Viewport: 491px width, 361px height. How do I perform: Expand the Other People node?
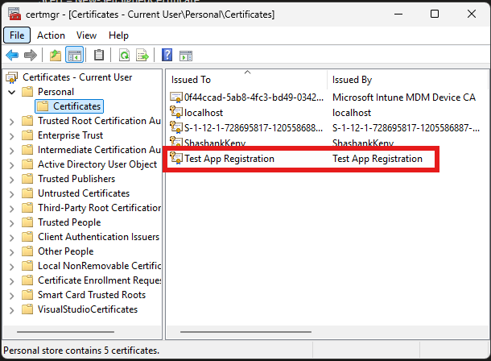[x=12, y=252]
